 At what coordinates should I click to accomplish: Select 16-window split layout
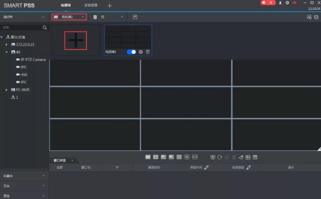coord(187,157)
